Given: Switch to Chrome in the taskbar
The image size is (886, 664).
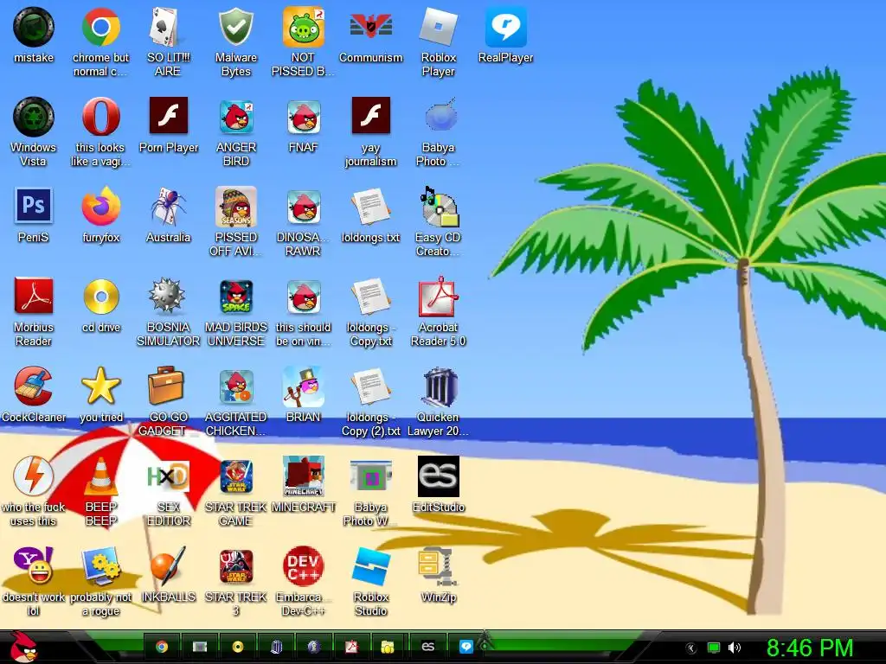Looking at the screenshot, I should [162, 647].
